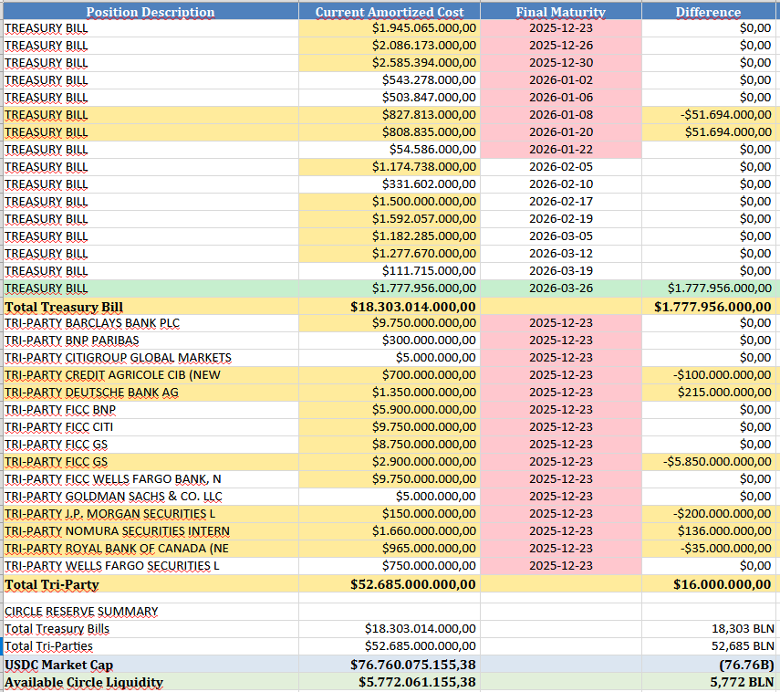
Task: Click the $8.750.000.000,00 FICC GS cost
Action: (389, 445)
